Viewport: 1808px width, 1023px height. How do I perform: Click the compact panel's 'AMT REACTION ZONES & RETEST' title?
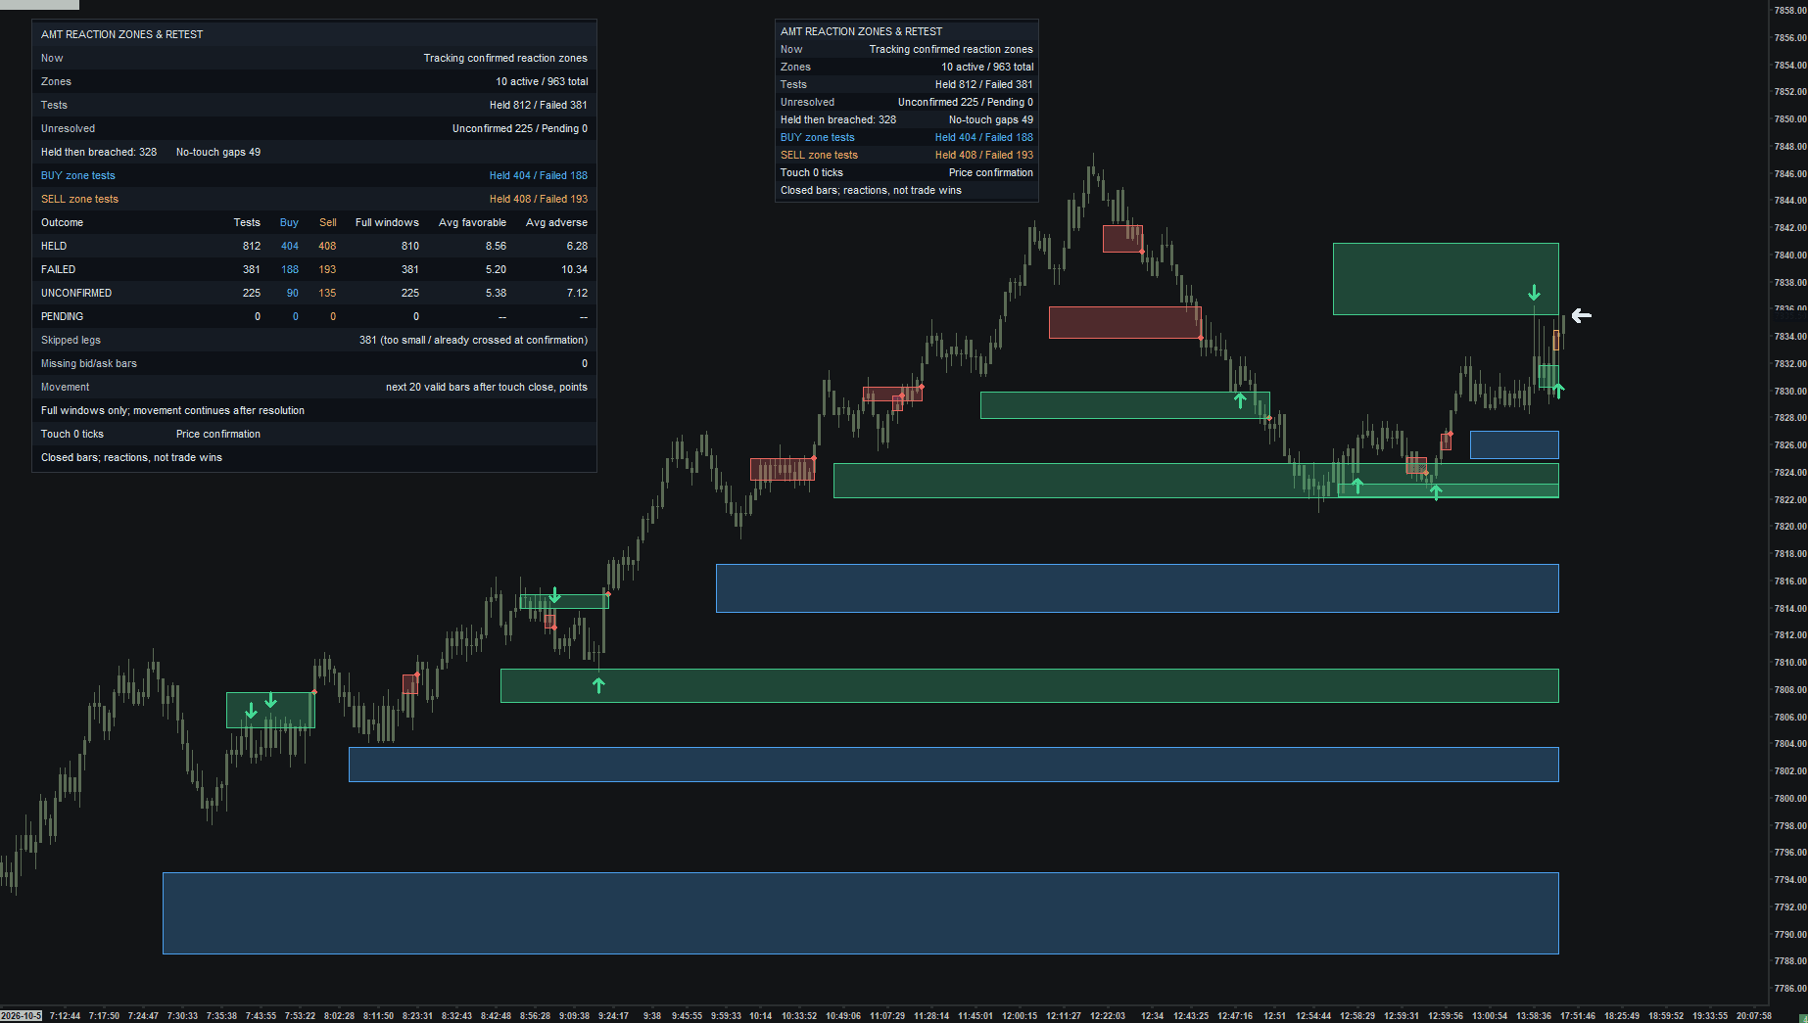(x=861, y=31)
